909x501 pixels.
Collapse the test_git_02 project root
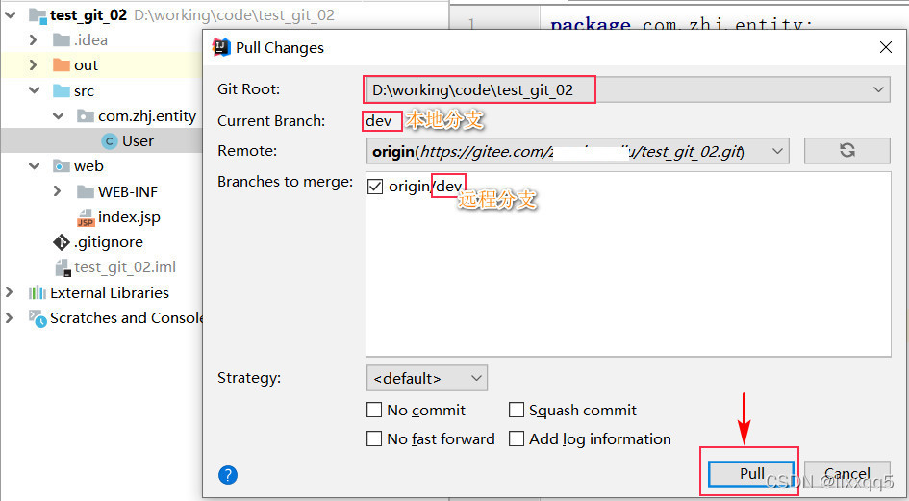(10, 15)
